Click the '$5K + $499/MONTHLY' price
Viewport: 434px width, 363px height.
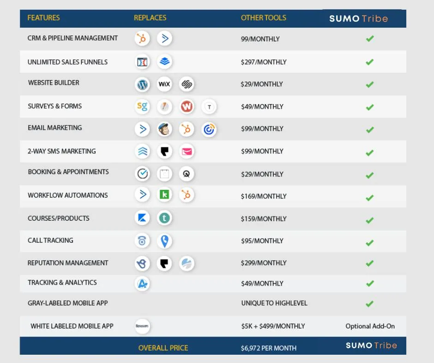click(x=273, y=326)
